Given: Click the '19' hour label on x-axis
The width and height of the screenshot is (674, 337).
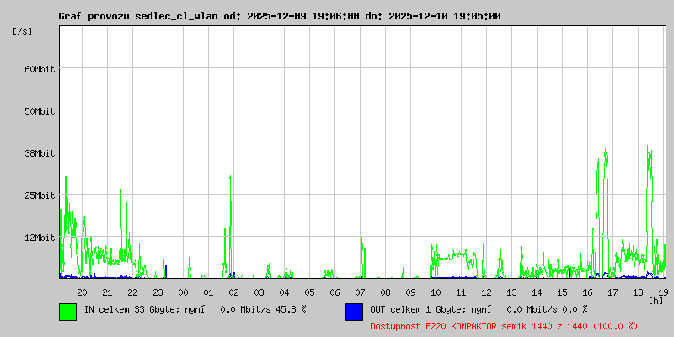Looking at the screenshot, I should pos(663,292).
